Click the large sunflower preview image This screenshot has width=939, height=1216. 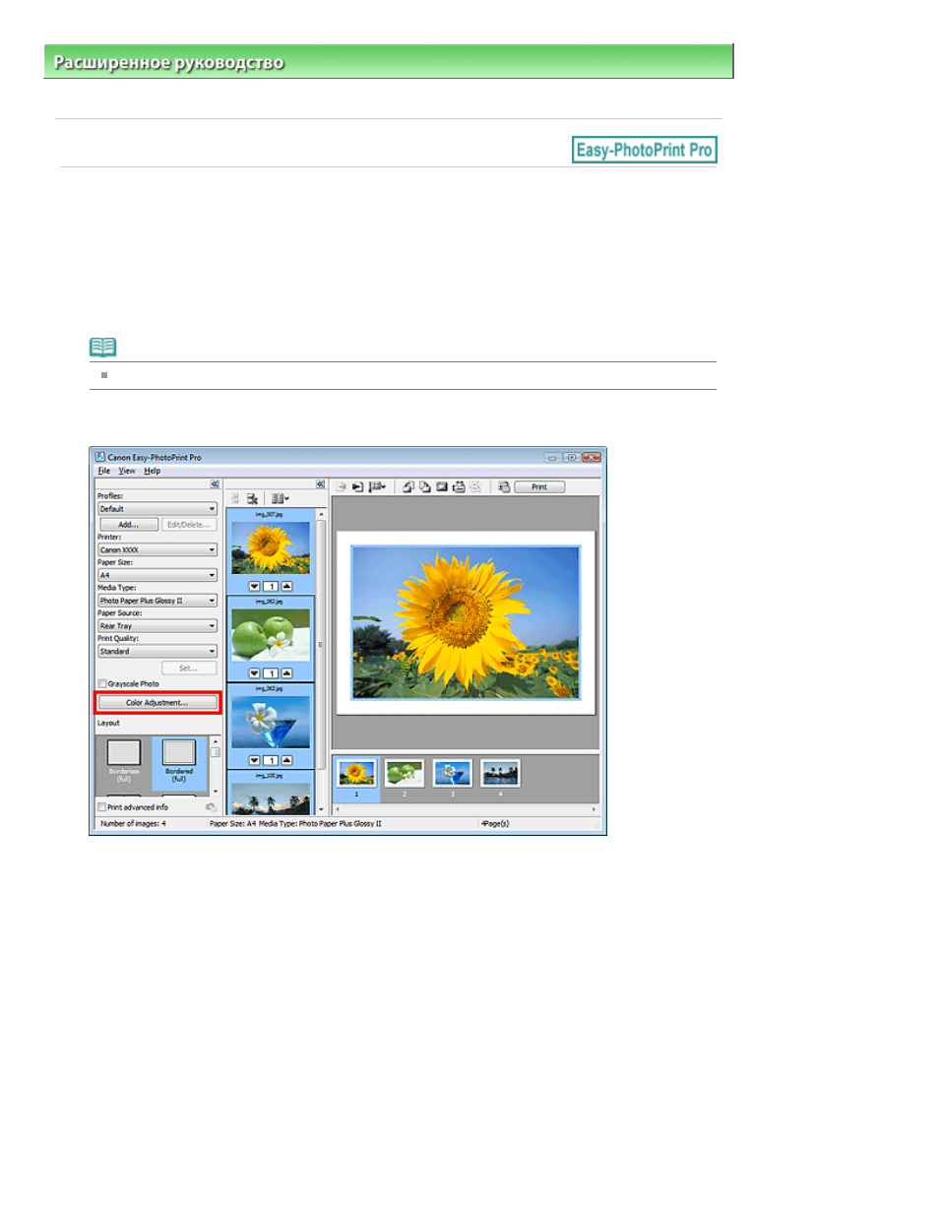tap(466, 623)
